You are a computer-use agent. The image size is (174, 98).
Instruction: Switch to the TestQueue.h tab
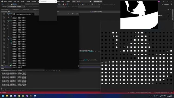point(15,10)
